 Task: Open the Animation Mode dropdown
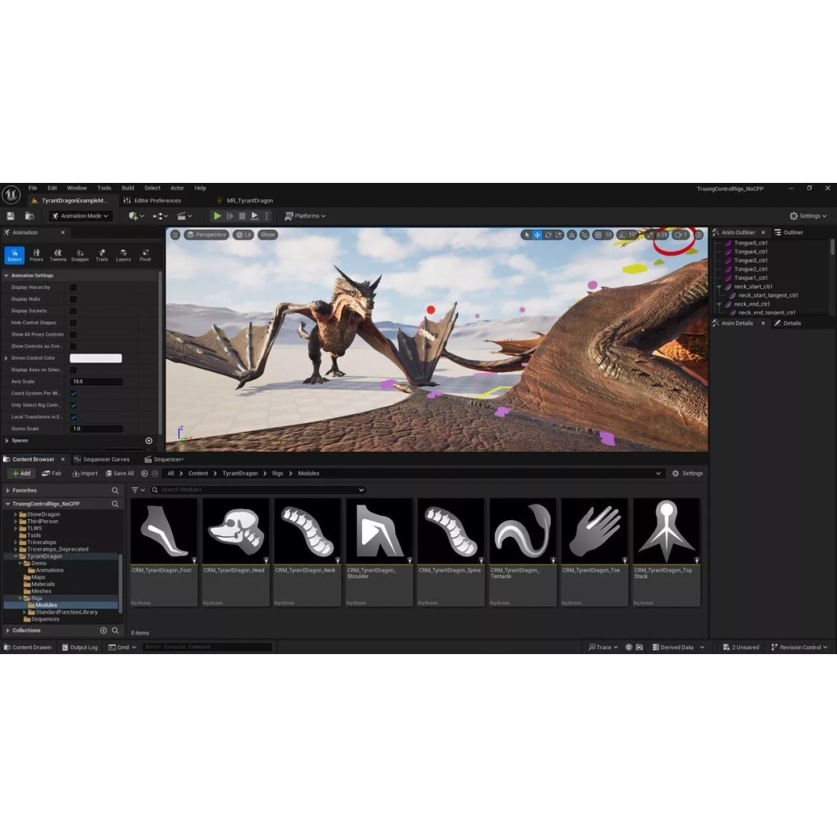[80, 216]
